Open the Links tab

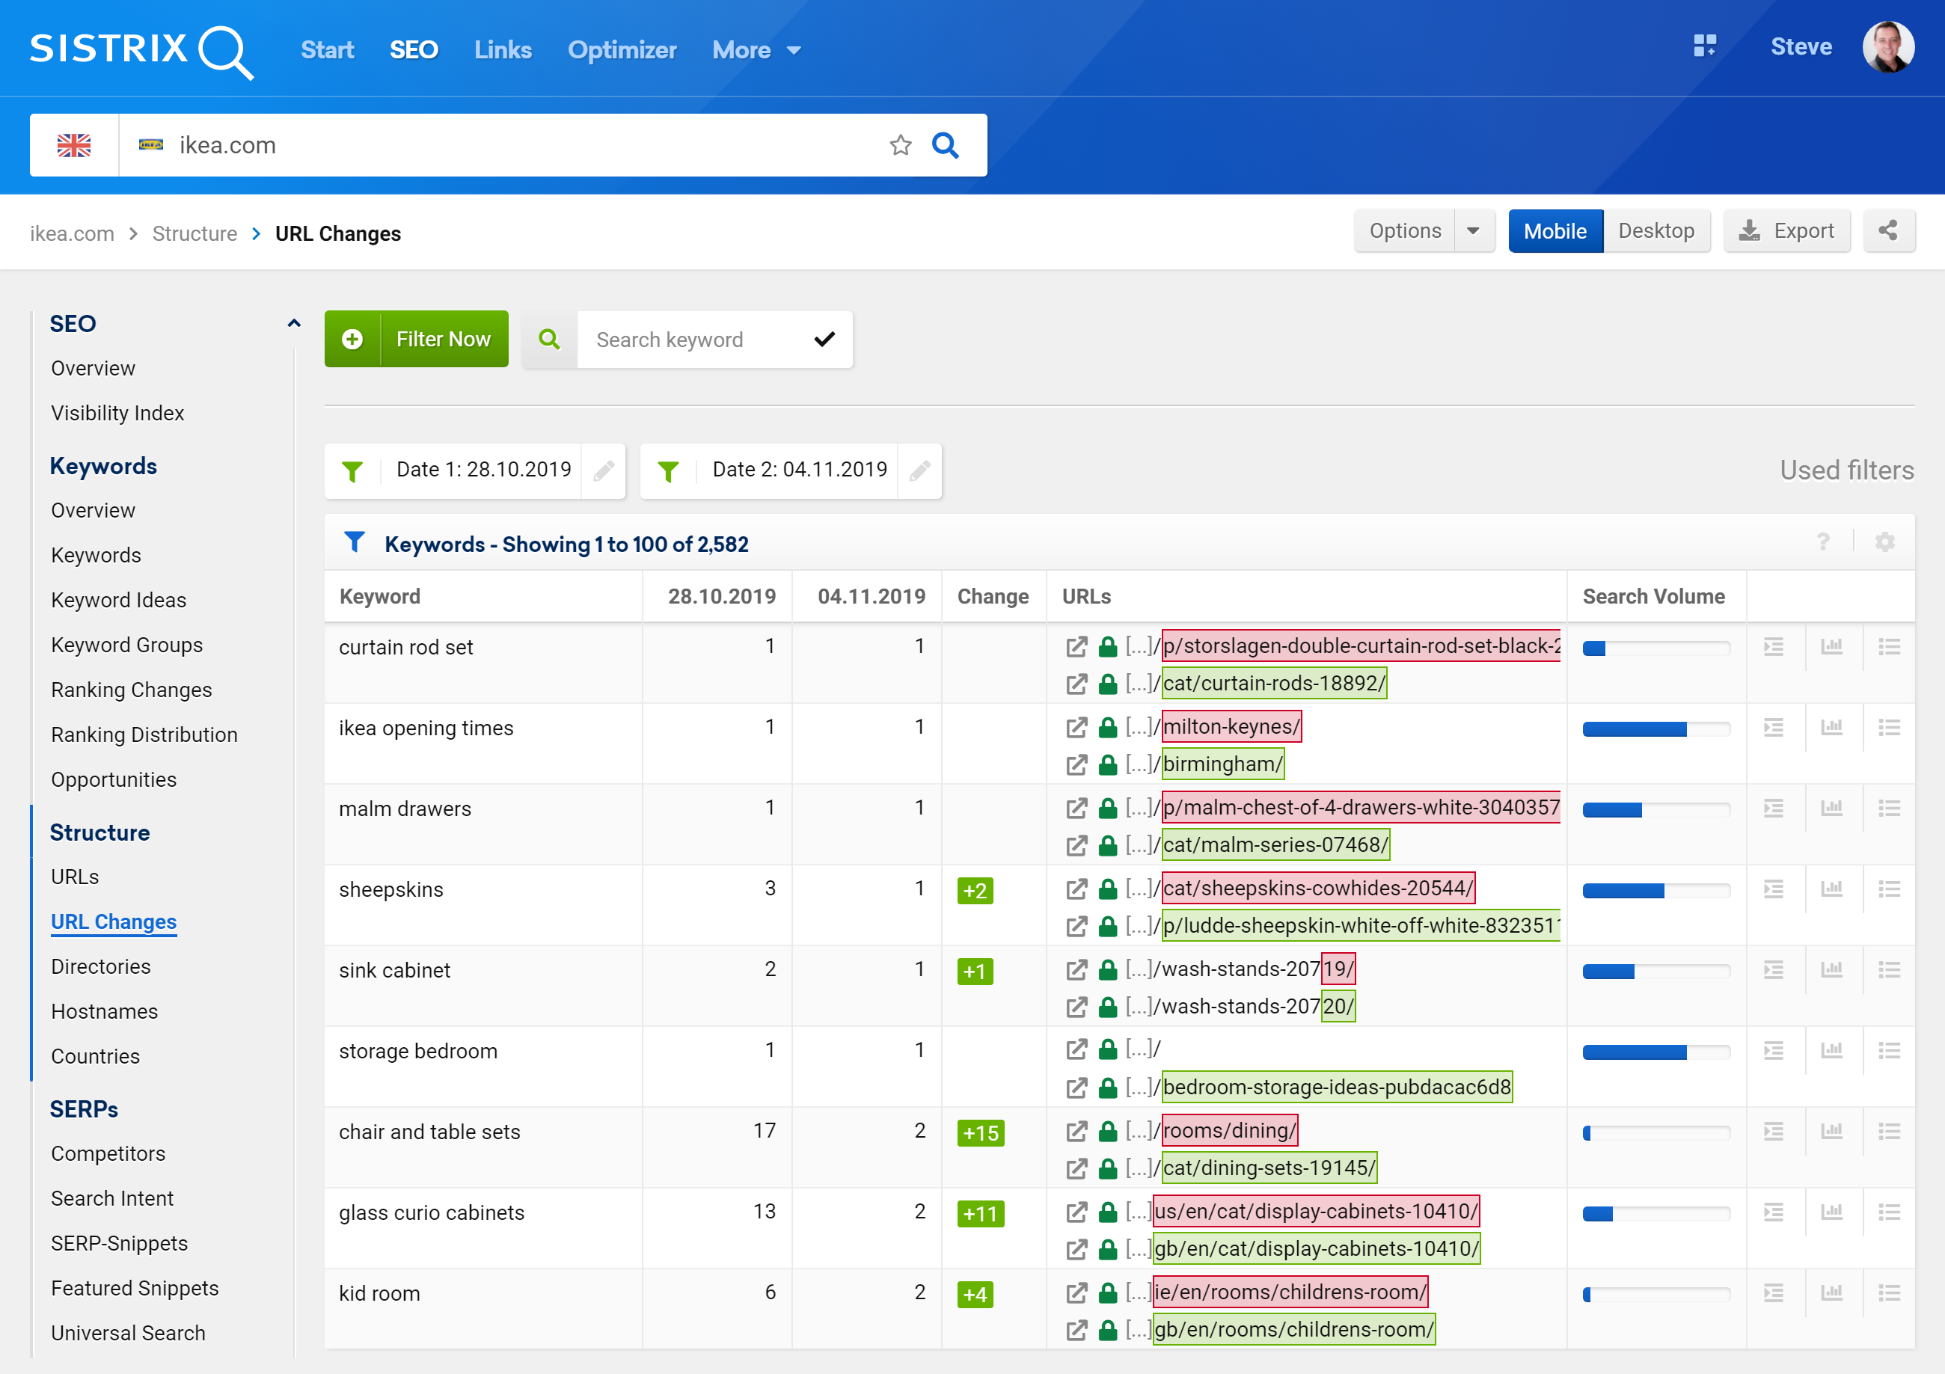[x=503, y=50]
